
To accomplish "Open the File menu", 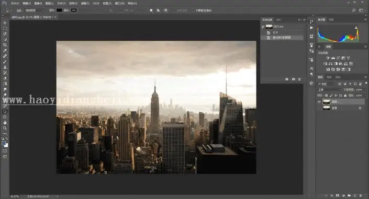I will 15,4.
